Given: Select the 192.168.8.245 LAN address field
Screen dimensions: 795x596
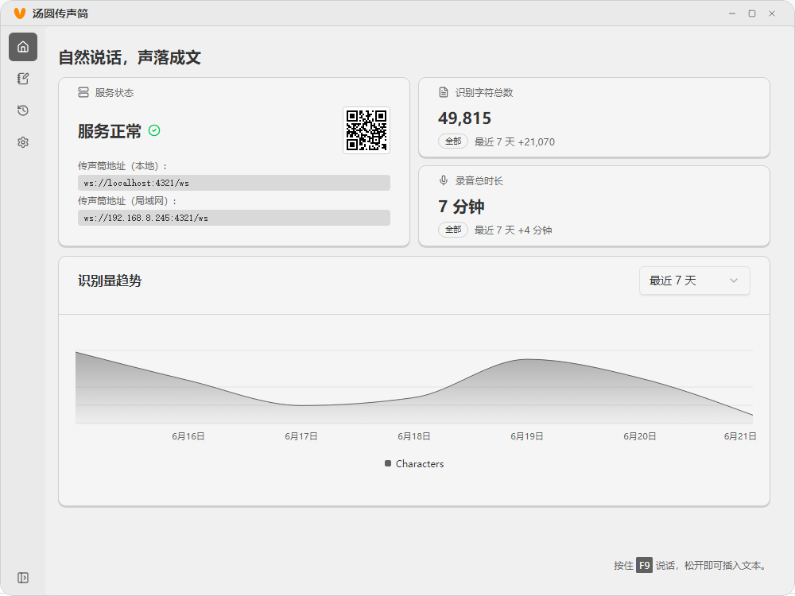Looking at the screenshot, I should click(x=234, y=218).
